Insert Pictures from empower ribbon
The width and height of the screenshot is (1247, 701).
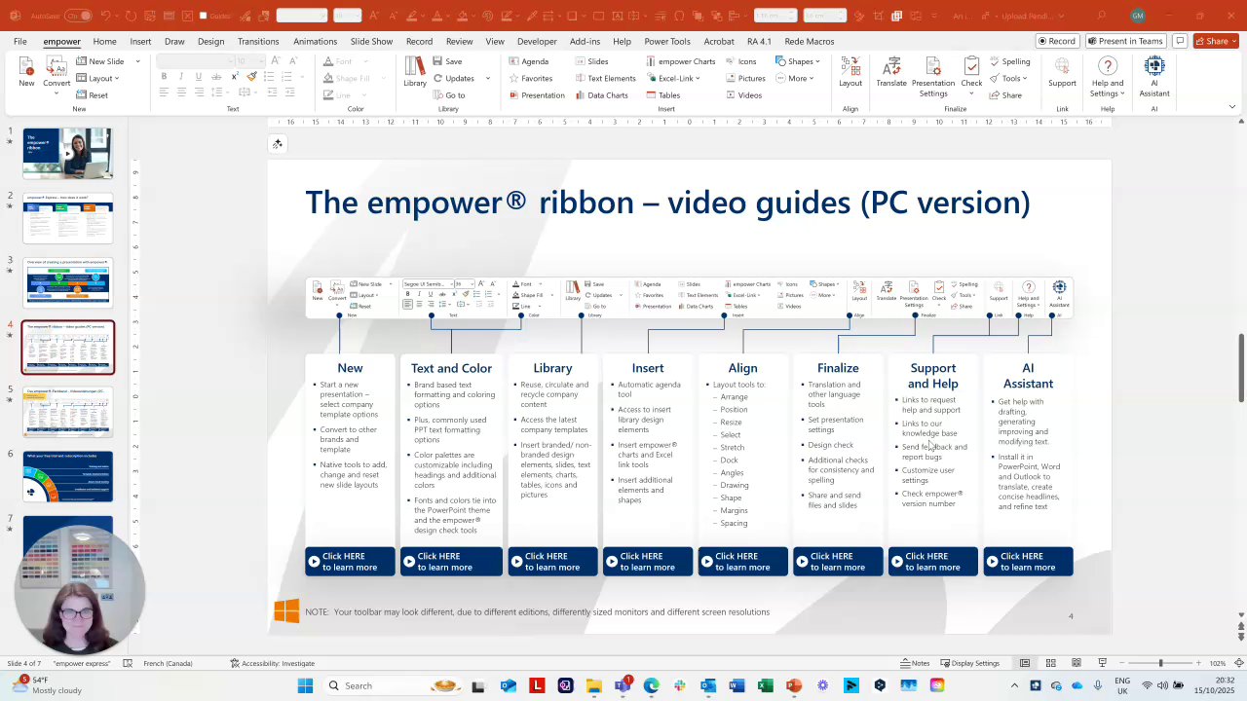745,78
